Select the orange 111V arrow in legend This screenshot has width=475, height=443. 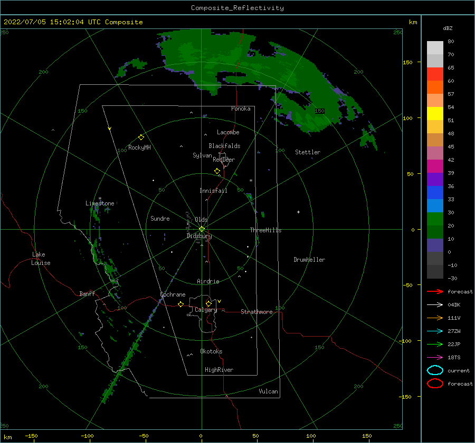(x=435, y=318)
